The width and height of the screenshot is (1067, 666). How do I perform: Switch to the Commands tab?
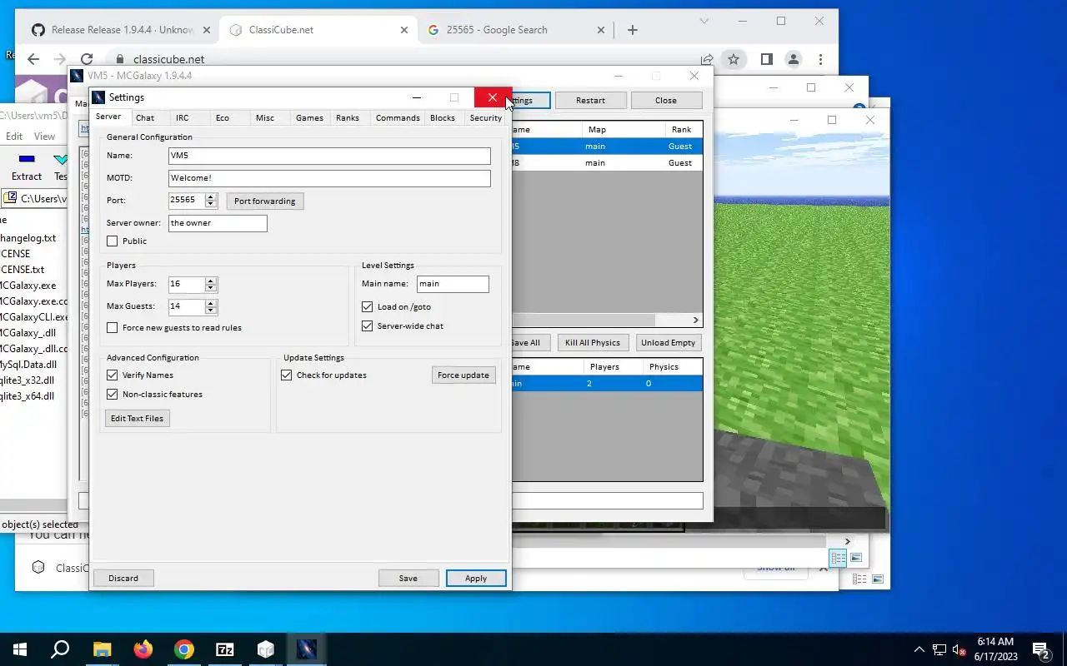tap(398, 117)
